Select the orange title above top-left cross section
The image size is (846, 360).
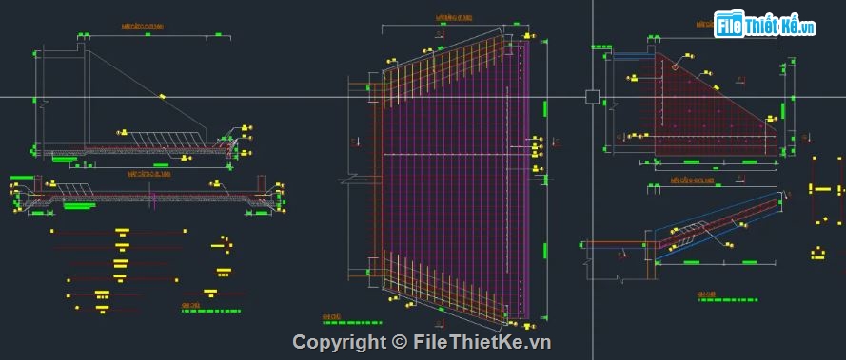tap(143, 26)
